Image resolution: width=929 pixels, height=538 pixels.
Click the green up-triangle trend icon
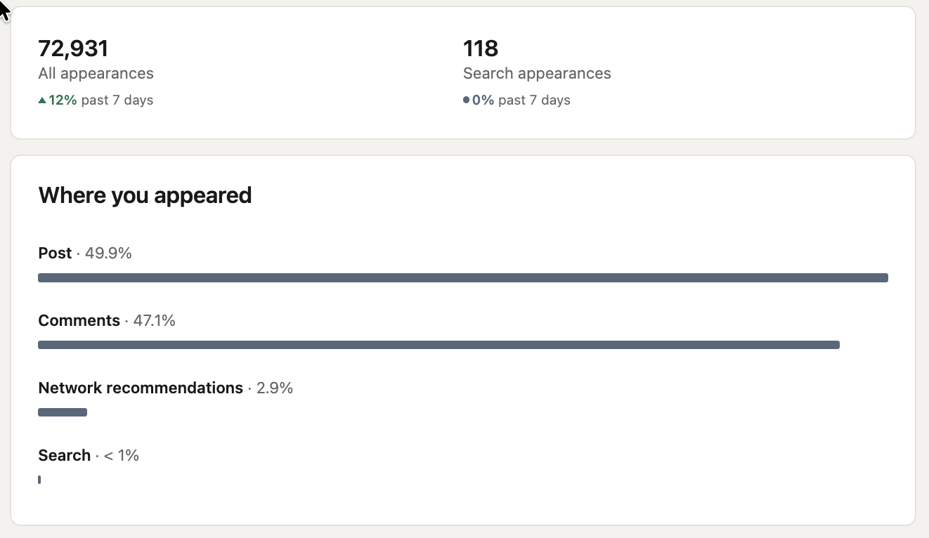42,100
